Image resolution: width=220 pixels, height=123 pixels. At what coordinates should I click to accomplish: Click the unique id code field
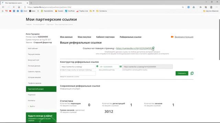tap(109, 67)
